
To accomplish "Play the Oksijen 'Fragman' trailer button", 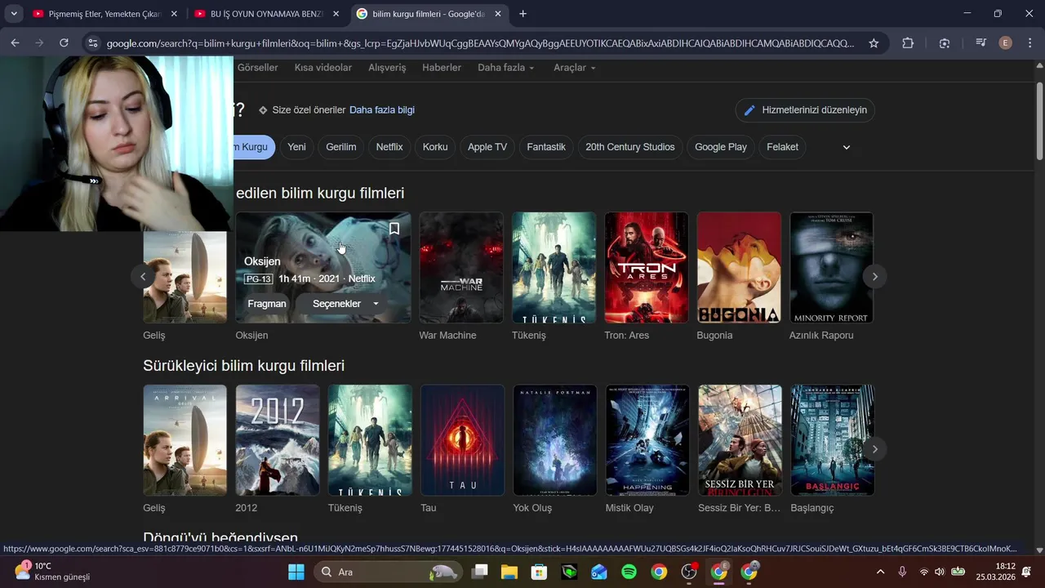I will coord(267,304).
